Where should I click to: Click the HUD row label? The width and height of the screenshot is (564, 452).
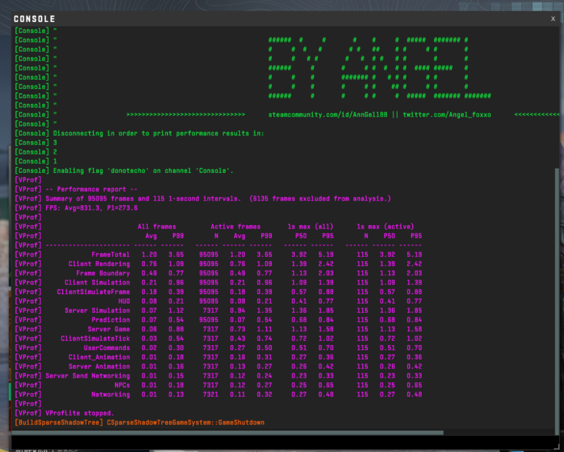click(124, 301)
